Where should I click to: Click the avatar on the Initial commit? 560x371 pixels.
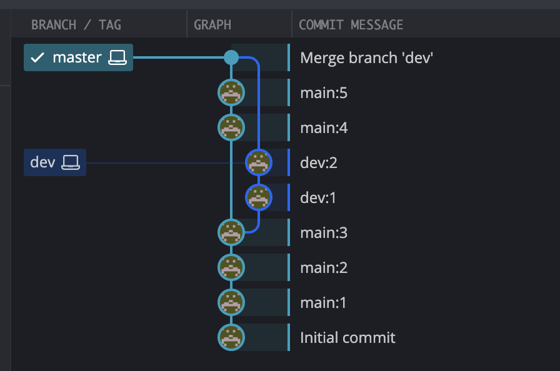231,337
